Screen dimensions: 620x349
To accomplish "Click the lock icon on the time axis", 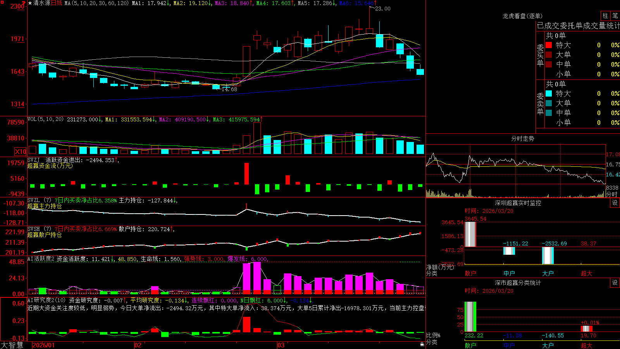I will pyautogui.click(x=422, y=344).
